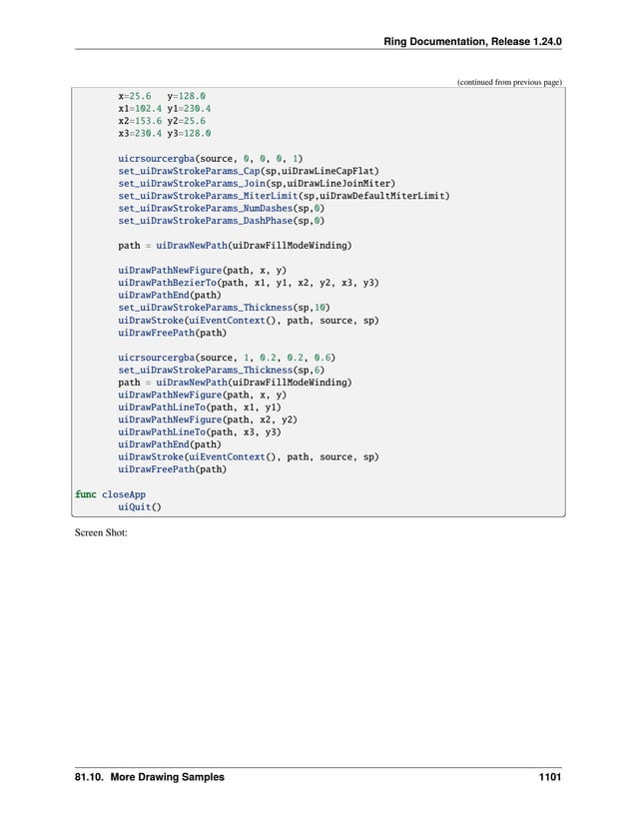Click the first 'uiDrawFreePath(path)' line

coord(173,333)
